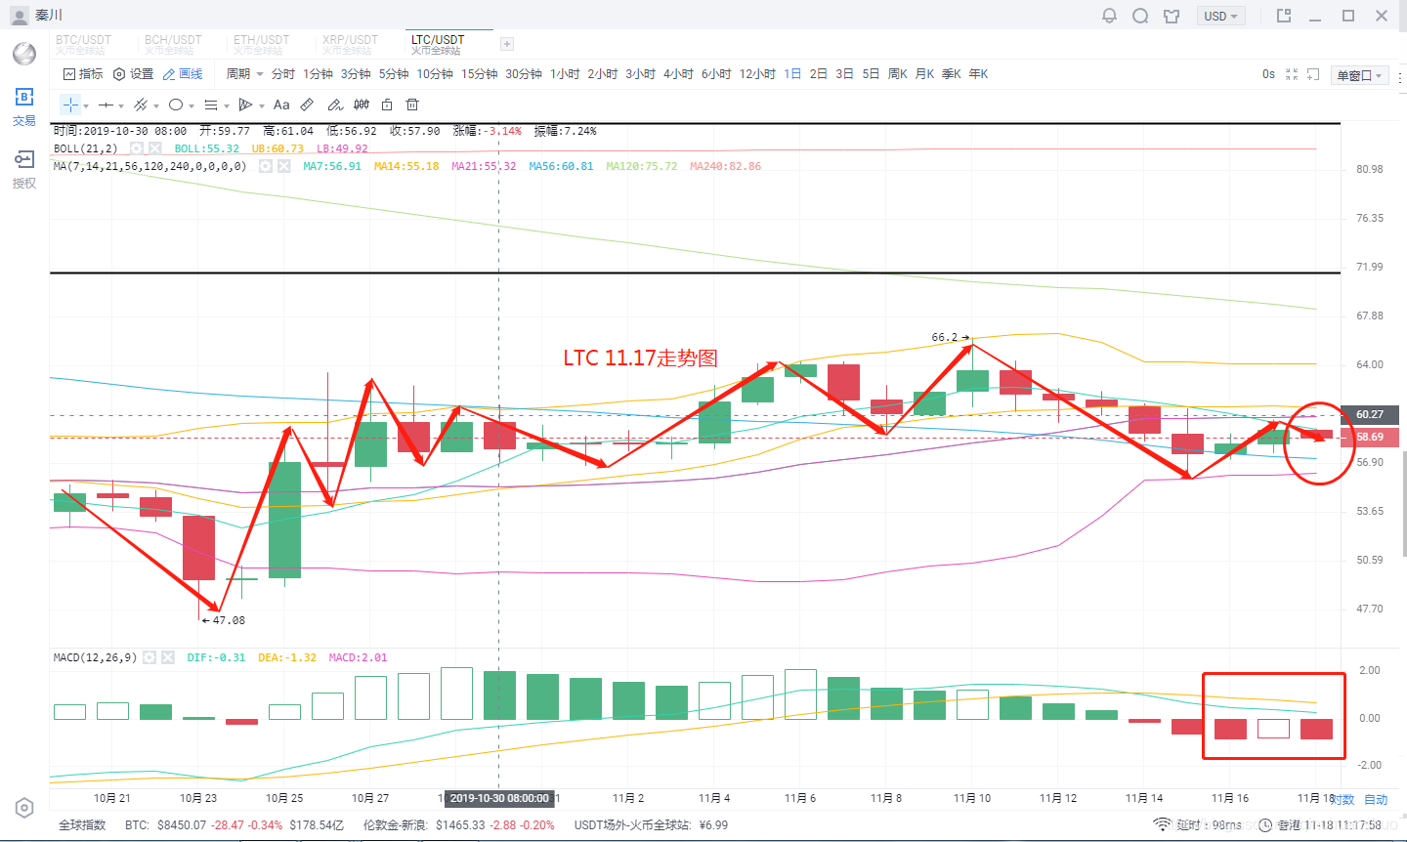Select 1分钟 period
This screenshot has width=1407, height=842.
[x=318, y=74]
